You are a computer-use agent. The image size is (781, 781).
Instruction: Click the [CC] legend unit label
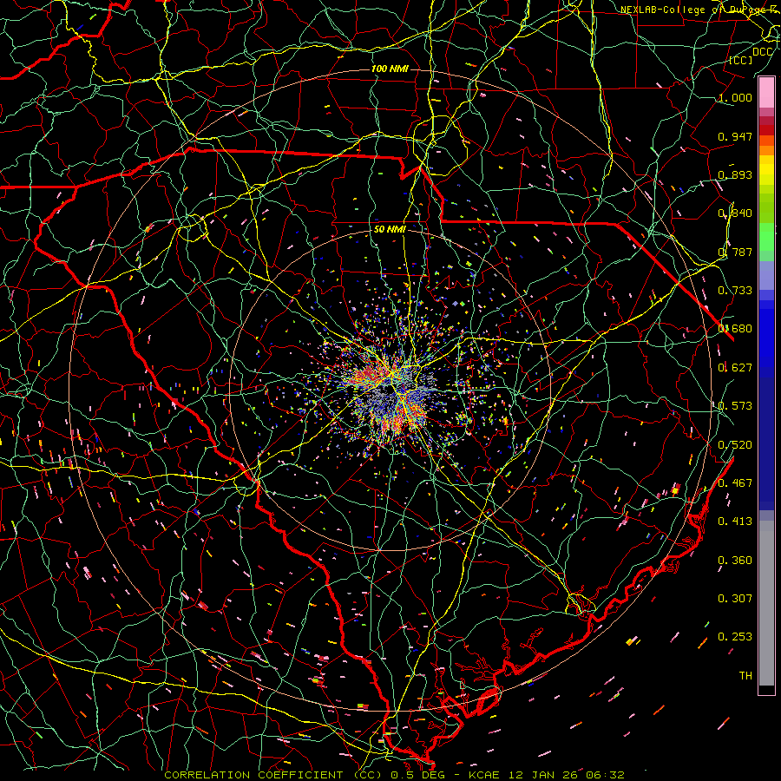pos(741,60)
